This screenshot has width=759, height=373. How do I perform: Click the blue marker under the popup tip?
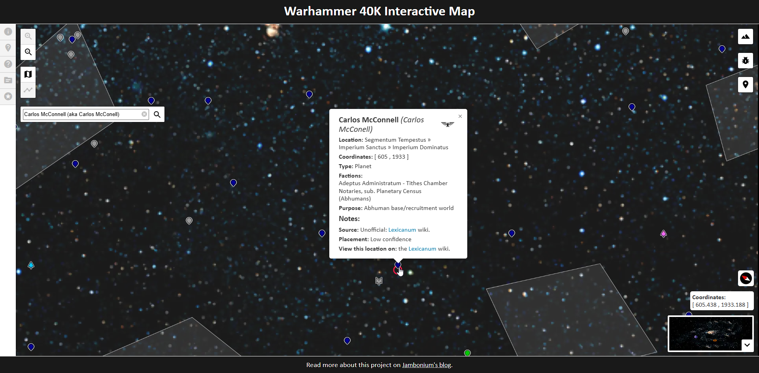tap(398, 264)
